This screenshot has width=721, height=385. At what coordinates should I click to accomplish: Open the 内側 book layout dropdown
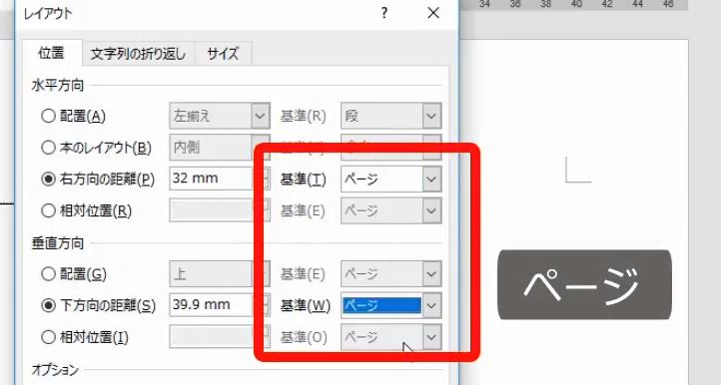(261, 147)
